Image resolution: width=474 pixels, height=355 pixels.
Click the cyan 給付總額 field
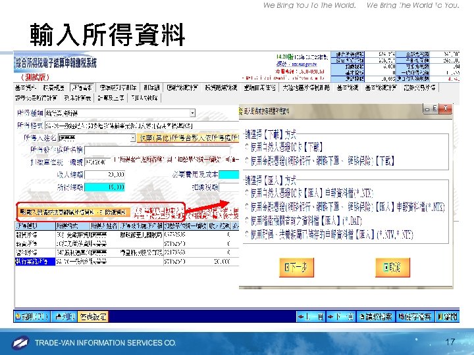[x=105, y=187]
